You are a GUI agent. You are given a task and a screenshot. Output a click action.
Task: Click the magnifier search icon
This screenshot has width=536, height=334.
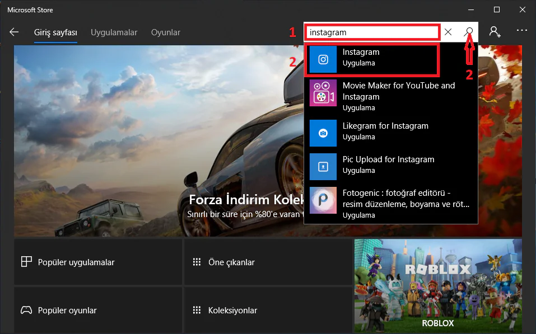point(469,32)
